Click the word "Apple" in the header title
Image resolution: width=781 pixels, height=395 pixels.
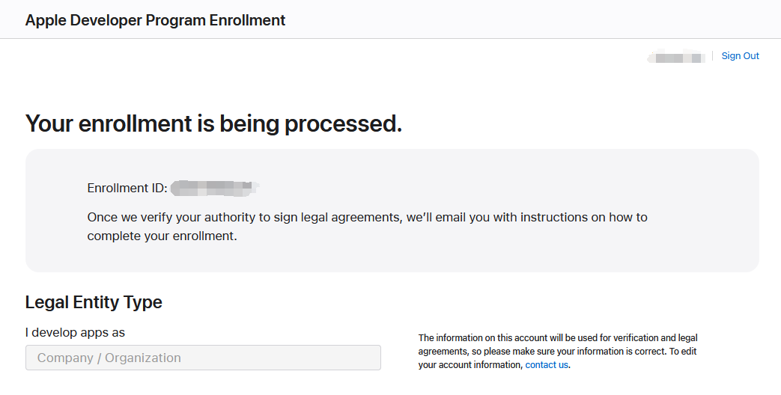point(45,20)
